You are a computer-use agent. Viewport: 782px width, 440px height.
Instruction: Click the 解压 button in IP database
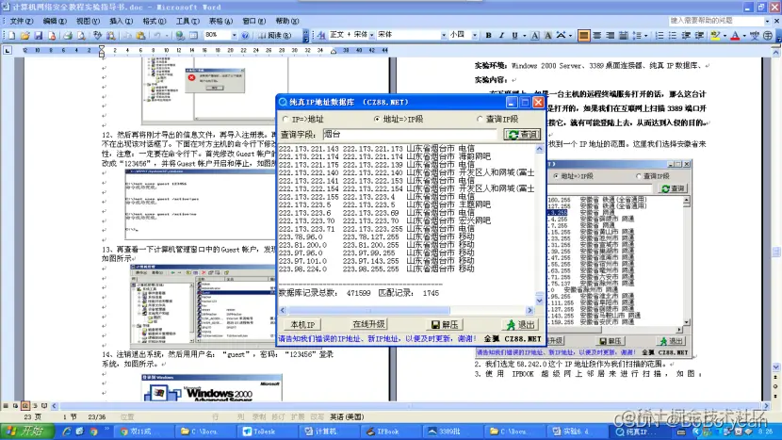pos(445,325)
